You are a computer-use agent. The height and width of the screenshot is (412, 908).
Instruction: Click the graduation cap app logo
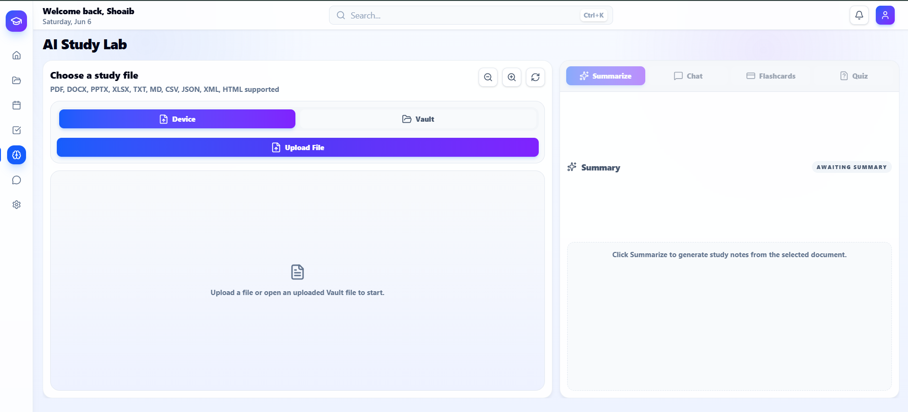tap(17, 21)
